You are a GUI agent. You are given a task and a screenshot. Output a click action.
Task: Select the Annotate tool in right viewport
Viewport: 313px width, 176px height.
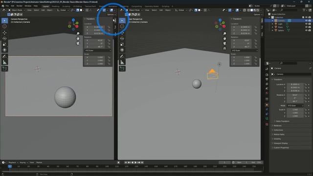pos(122,57)
